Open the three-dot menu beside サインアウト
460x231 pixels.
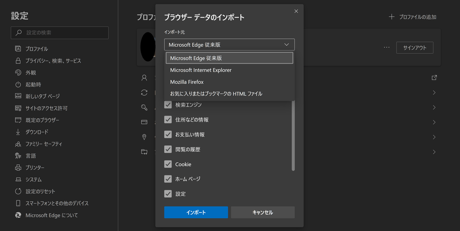pyautogui.click(x=387, y=47)
